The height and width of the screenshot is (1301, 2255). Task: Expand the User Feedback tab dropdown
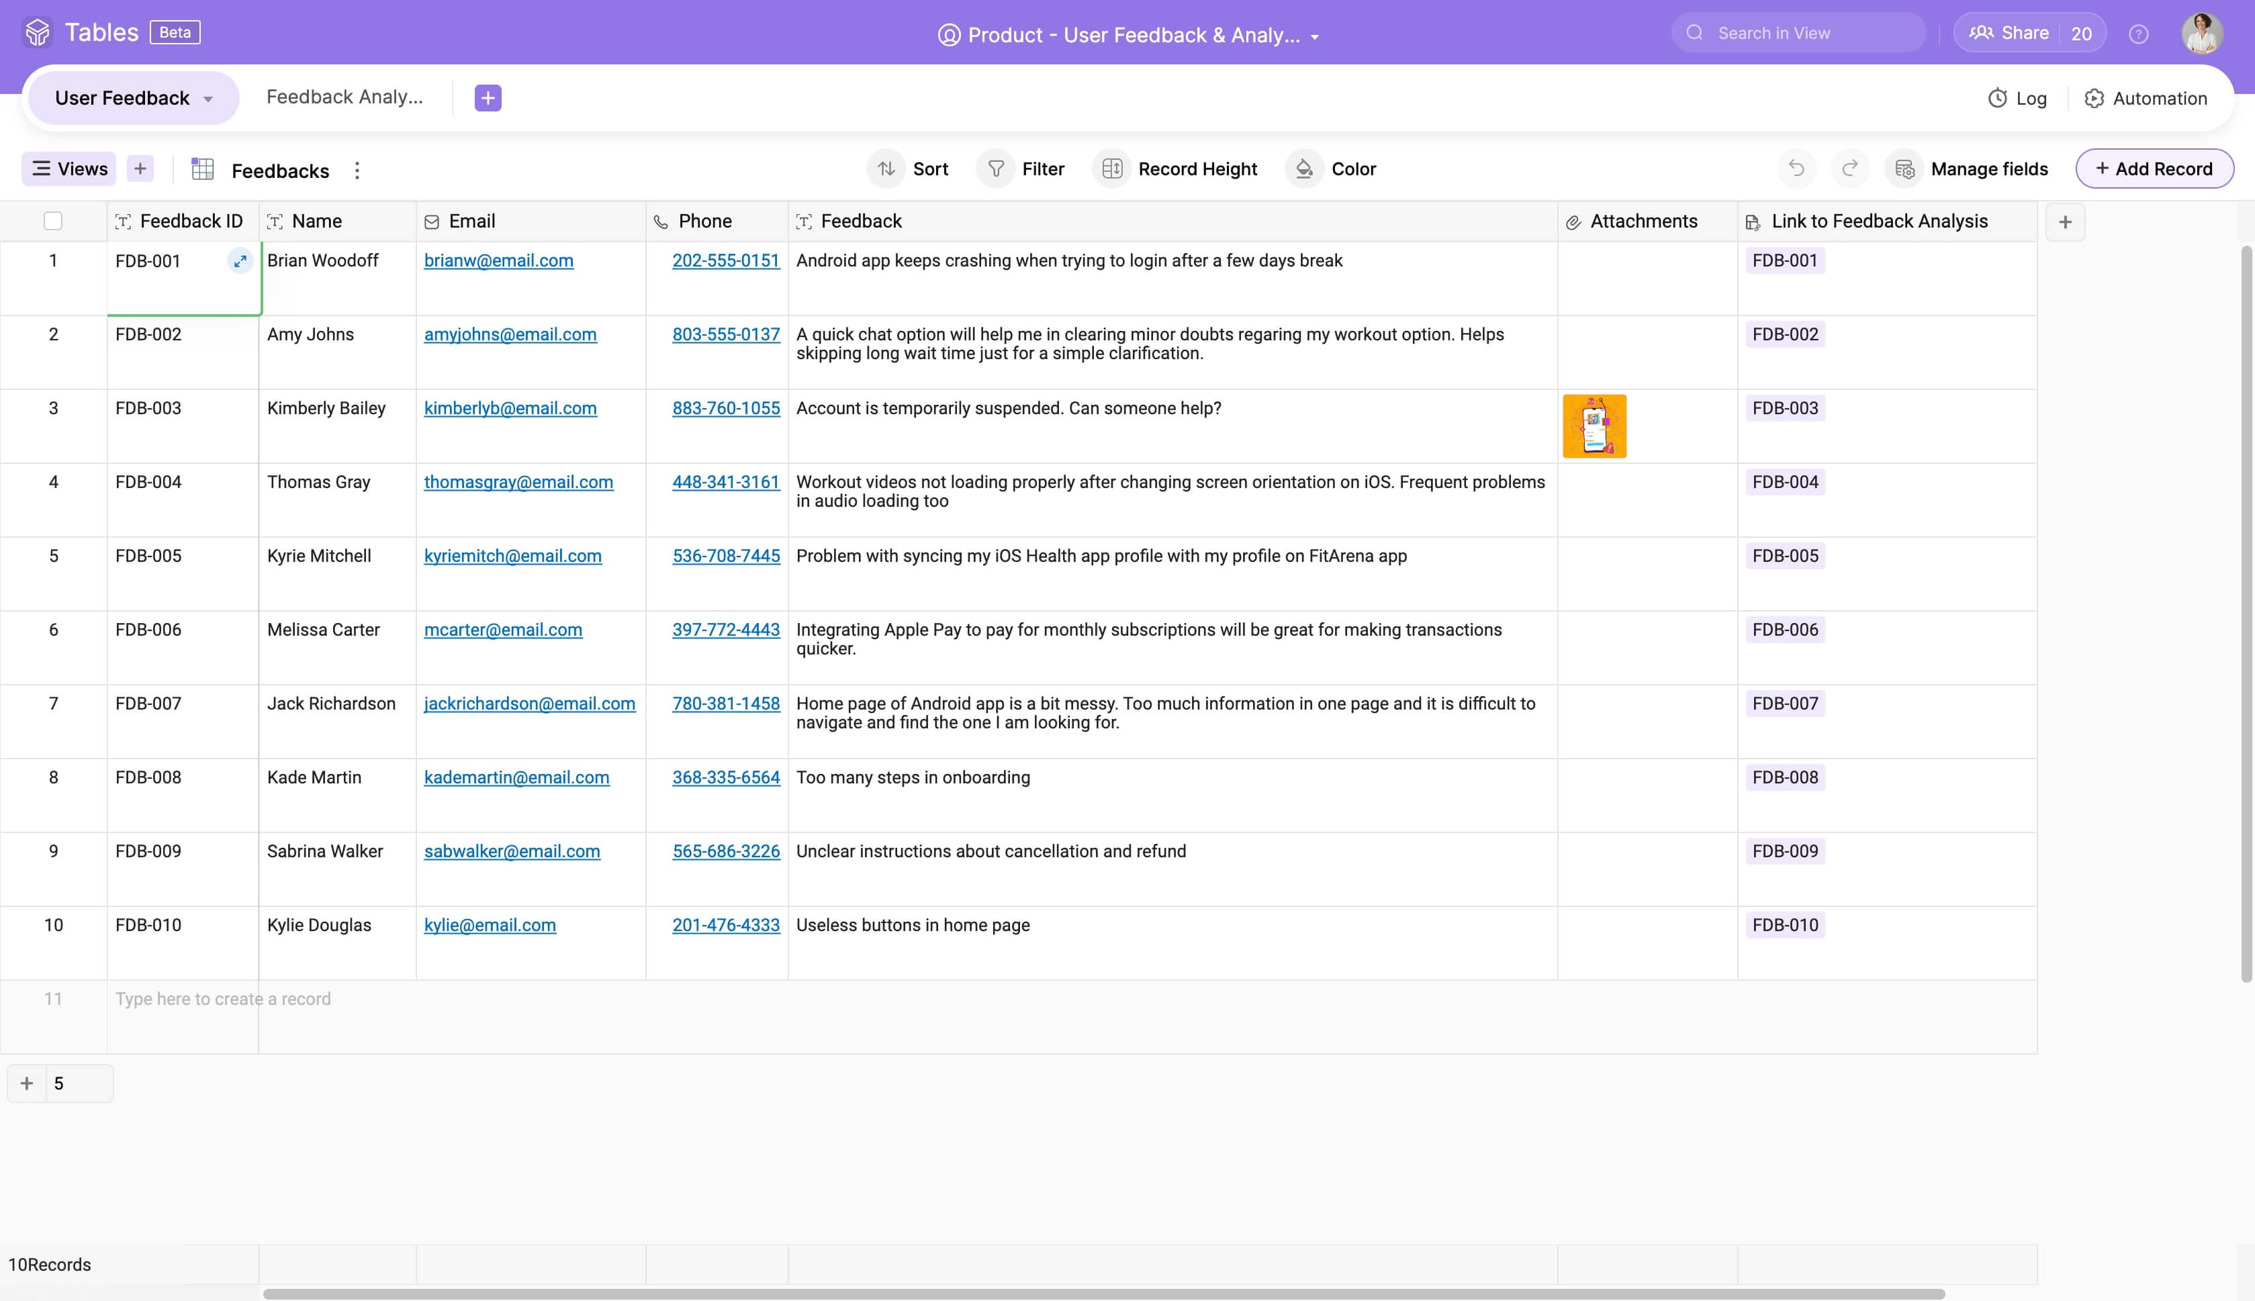(208, 99)
